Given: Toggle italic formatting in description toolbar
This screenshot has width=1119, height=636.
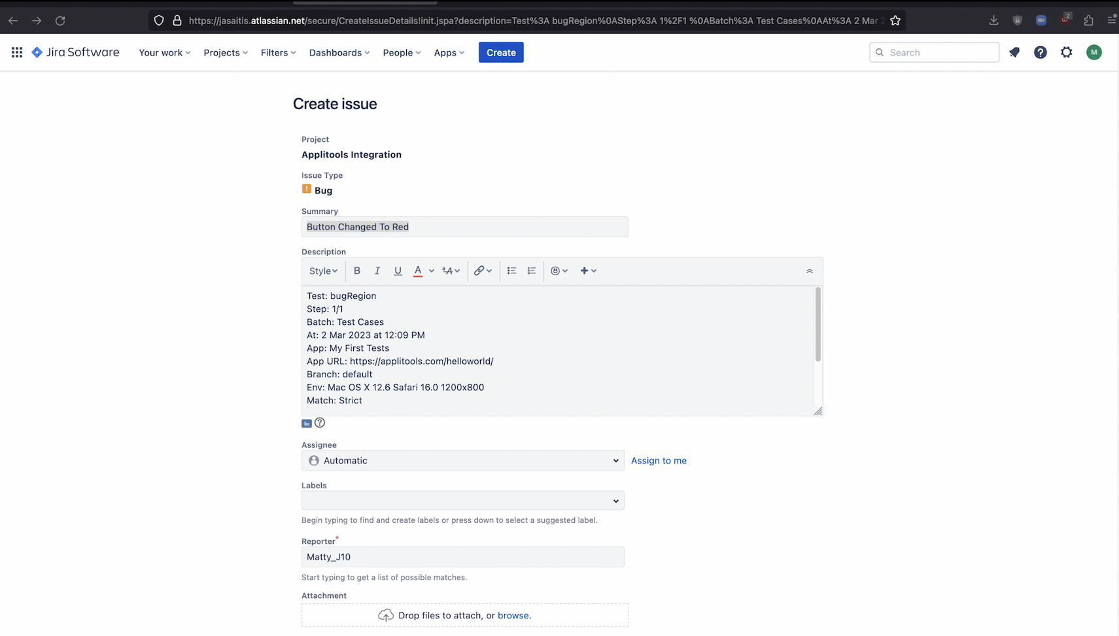Looking at the screenshot, I should tap(377, 271).
